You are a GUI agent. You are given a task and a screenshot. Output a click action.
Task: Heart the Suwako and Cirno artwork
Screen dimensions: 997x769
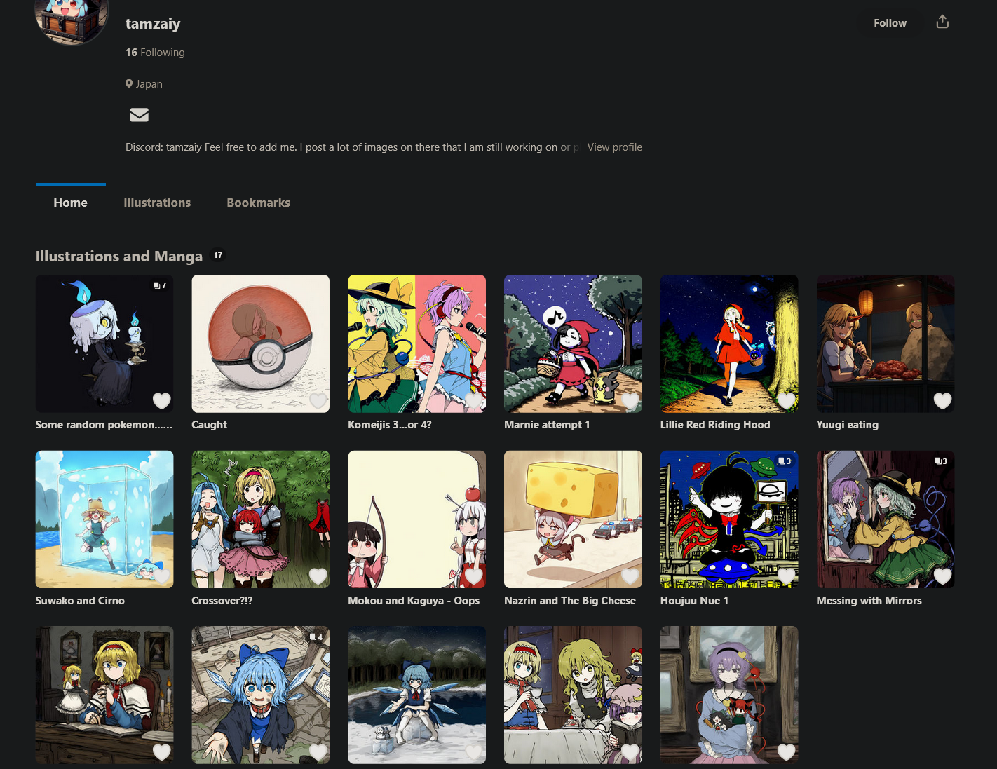pos(162,576)
